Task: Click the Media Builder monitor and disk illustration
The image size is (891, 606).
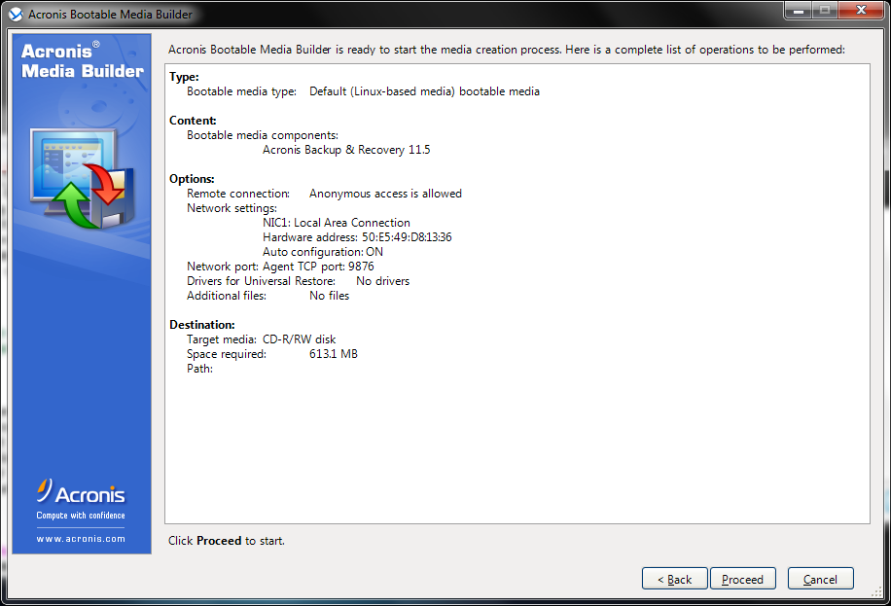Action: [83, 178]
